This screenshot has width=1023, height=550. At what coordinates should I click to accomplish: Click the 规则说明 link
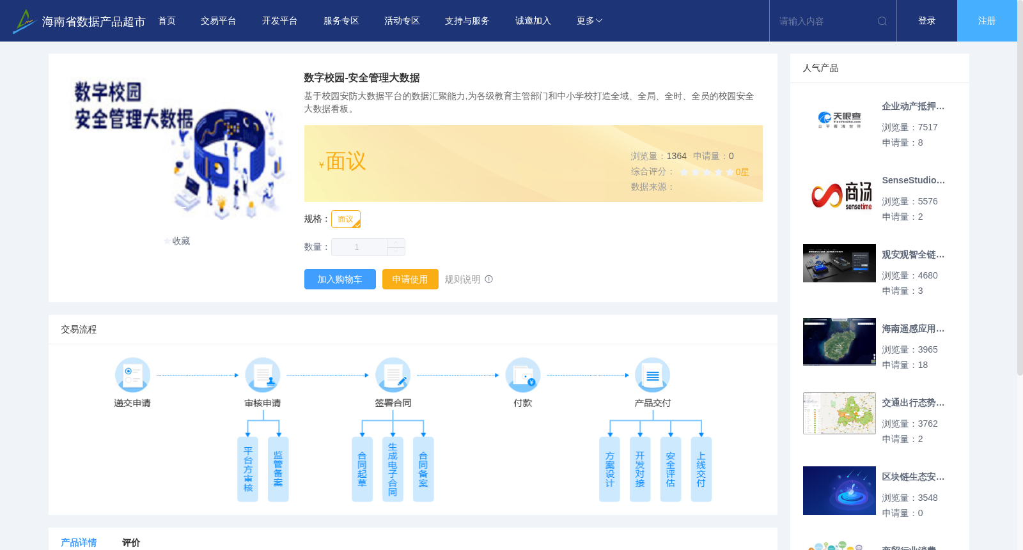click(462, 279)
